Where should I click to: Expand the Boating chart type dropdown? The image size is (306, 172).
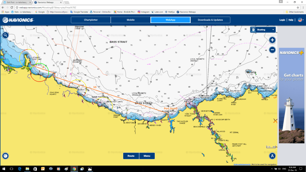(263, 30)
